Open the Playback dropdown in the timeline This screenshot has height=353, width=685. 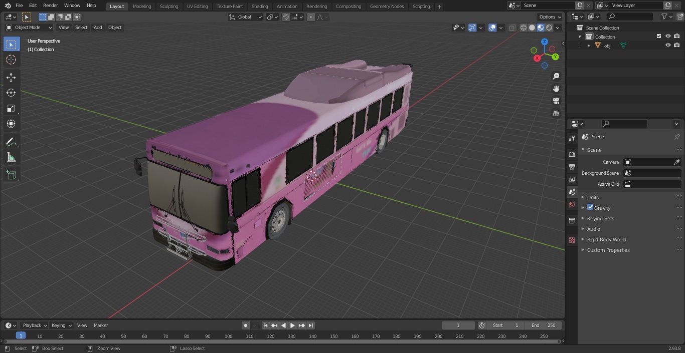click(34, 325)
